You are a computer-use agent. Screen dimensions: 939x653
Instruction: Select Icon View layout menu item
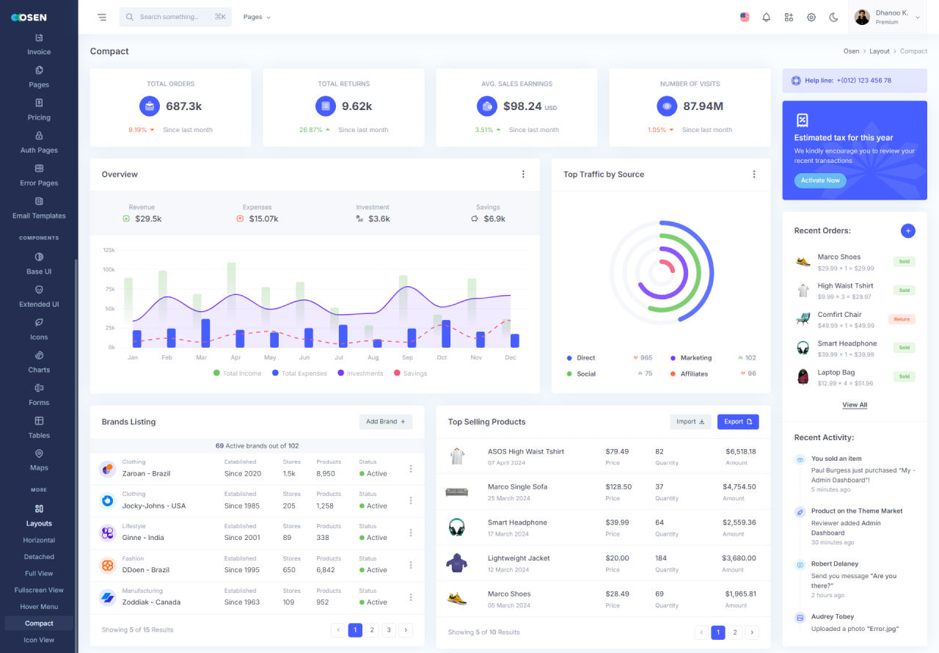click(39, 640)
